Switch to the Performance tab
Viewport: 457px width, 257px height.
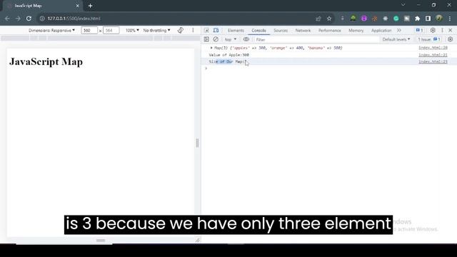(x=330, y=30)
